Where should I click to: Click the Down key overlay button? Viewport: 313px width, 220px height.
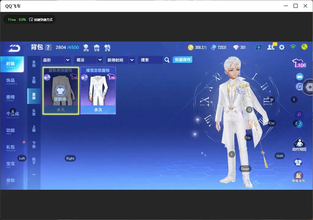coord(245,169)
